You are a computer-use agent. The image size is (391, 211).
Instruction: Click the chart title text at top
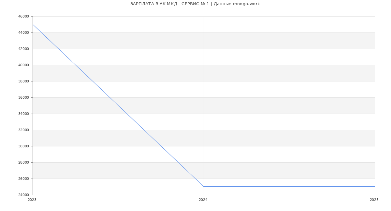pyautogui.click(x=195, y=4)
